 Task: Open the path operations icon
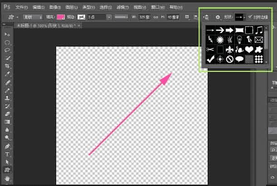click(x=187, y=17)
